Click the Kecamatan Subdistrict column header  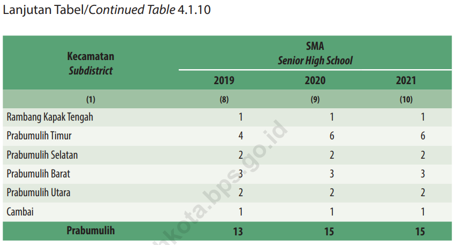pyautogui.click(x=90, y=63)
